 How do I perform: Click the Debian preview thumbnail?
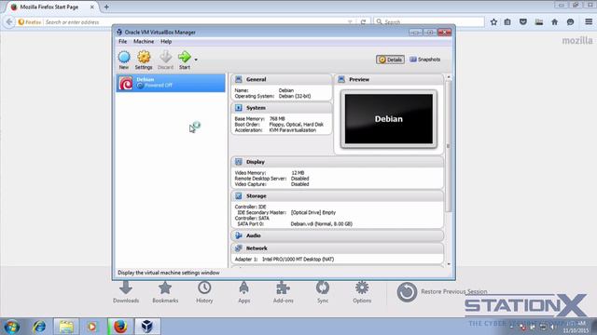pos(389,119)
